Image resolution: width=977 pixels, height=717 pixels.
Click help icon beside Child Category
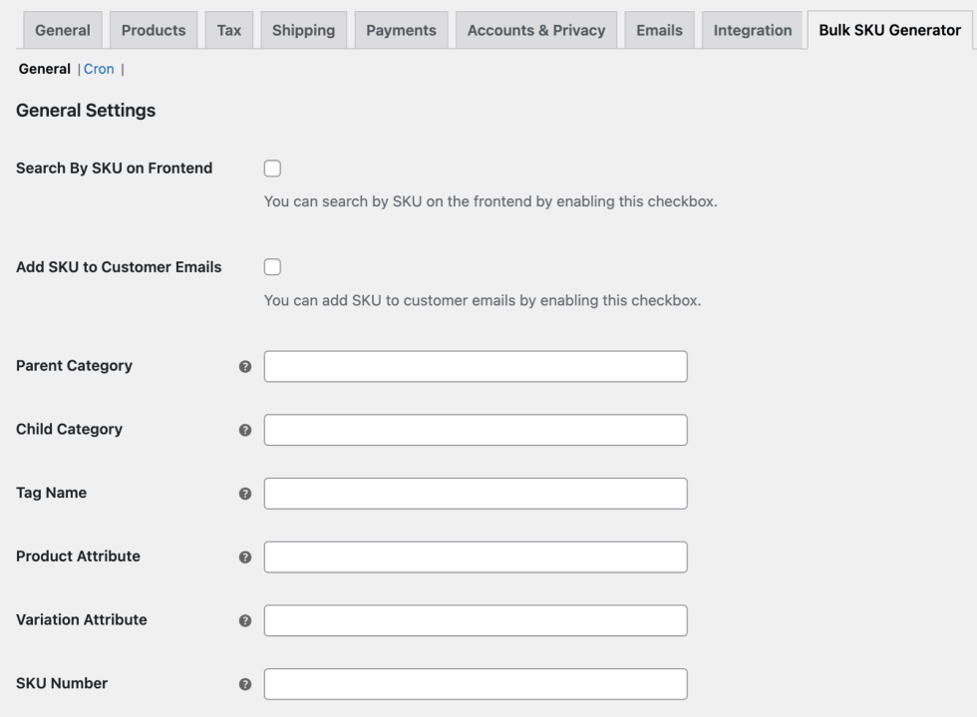(x=245, y=431)
